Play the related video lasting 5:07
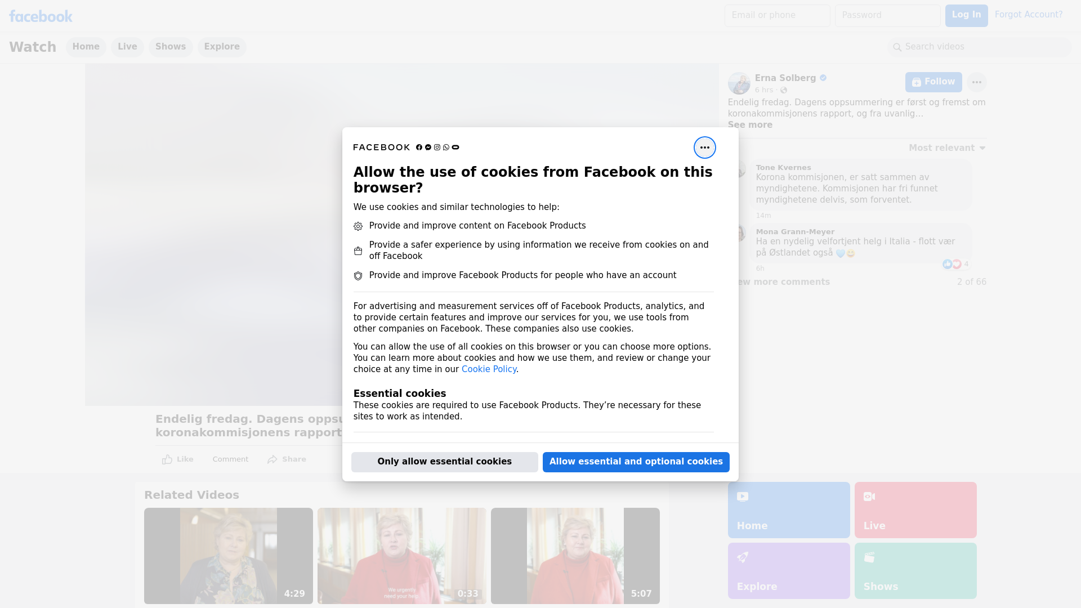 click(x=575, y=556)
